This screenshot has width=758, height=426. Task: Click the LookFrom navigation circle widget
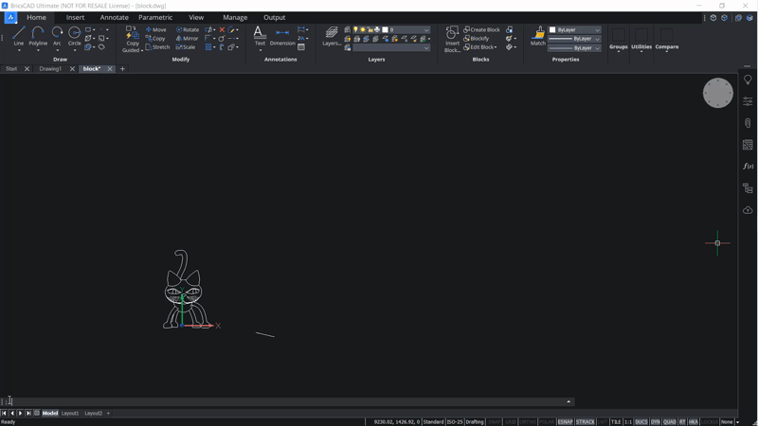(x=717, y=93)
